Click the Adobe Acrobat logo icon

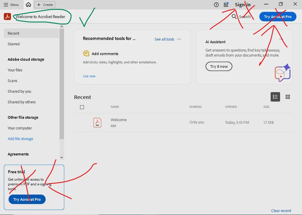tap(7, 17)
